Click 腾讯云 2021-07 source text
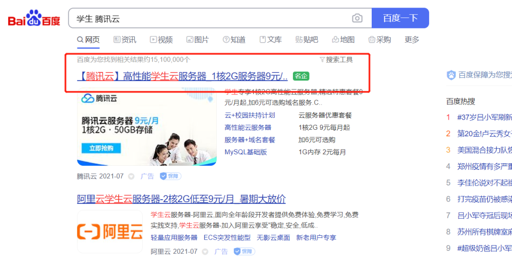Image resolution: width=512 pixels, height=257 pixels. click(100, 177)
